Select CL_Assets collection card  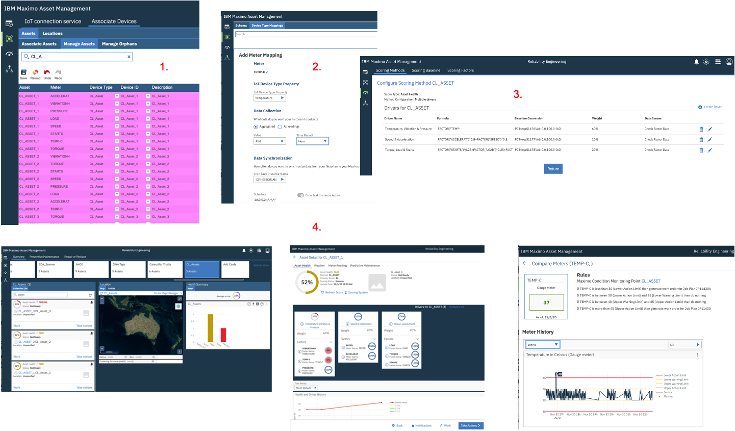click(202, 269)
